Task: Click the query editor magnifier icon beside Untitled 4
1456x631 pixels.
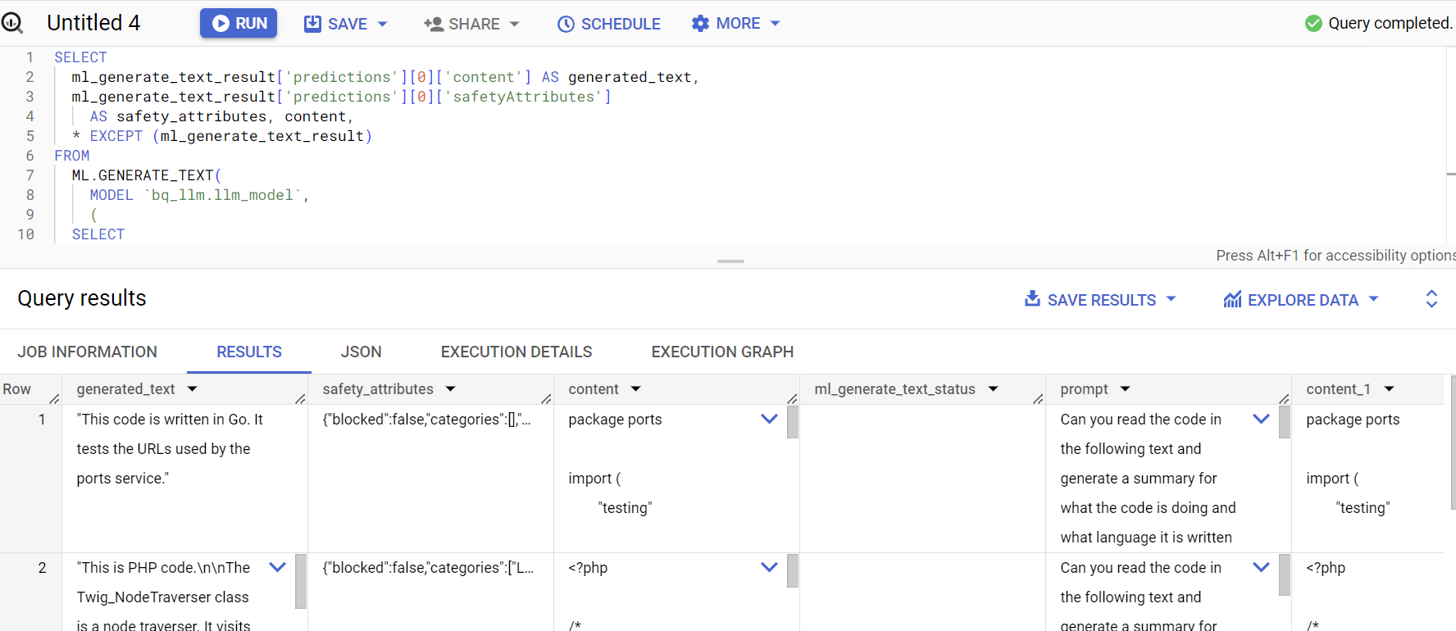Action: point(11,23)
